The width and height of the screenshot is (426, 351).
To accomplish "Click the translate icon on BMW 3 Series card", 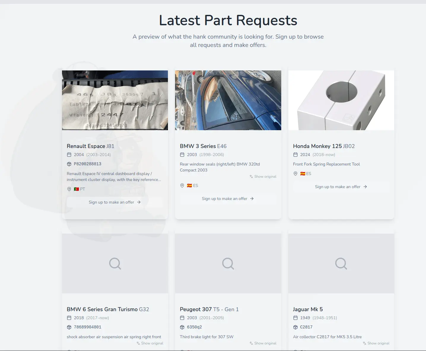I will [251, 177].
